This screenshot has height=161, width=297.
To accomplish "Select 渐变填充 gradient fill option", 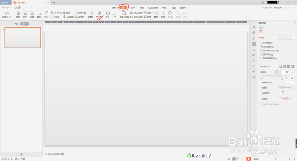I will tap(267, 47).
